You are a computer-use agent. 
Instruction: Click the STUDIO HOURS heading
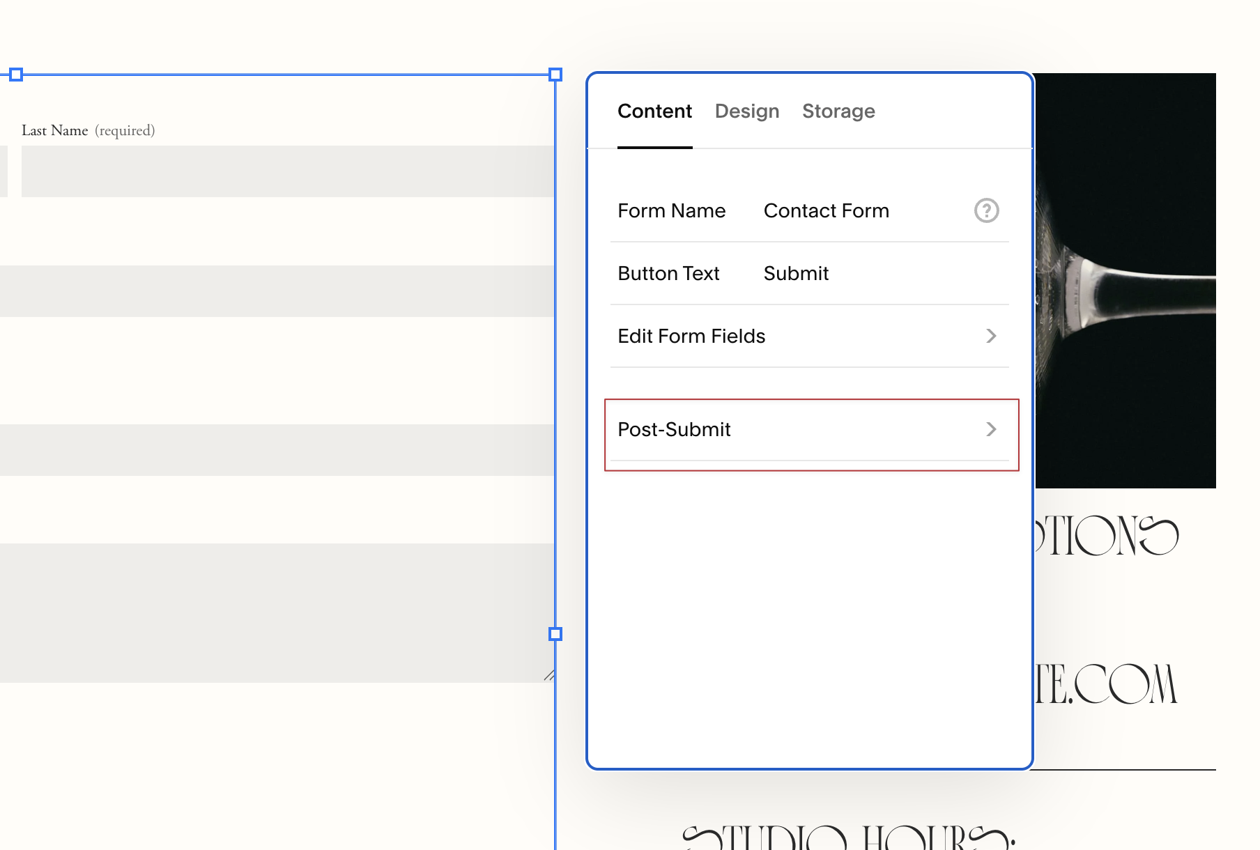849,837
